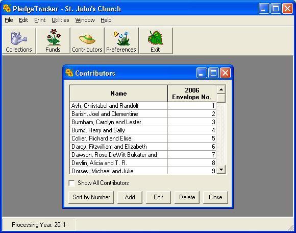This screenshot has width=296, height=233.
Task: Click the green leaf Exit icon
Action: 156,41
